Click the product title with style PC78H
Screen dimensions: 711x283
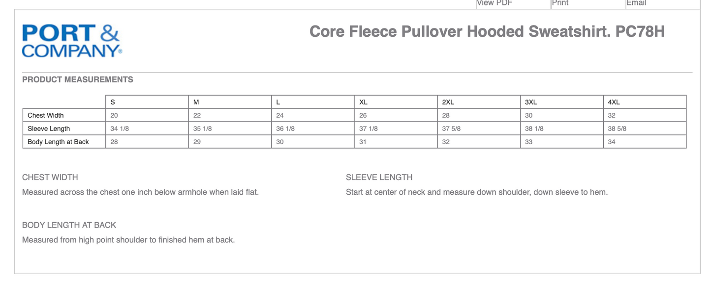pyautogui.click(x=487, y=31)
